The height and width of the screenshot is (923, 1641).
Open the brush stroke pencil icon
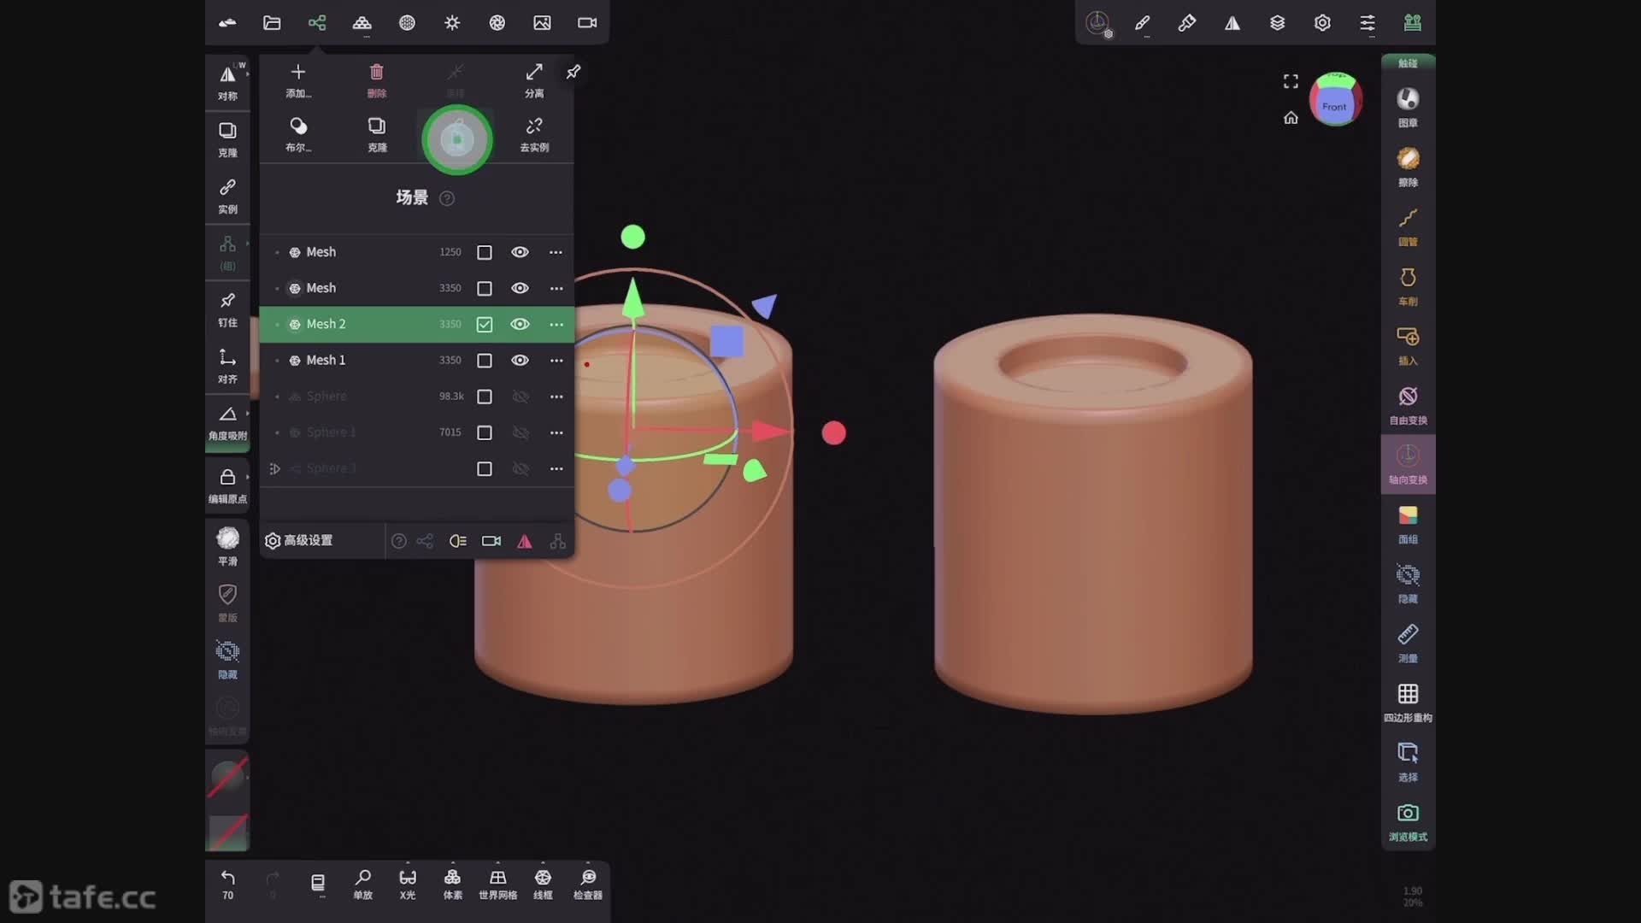[x=1143, y=23]
